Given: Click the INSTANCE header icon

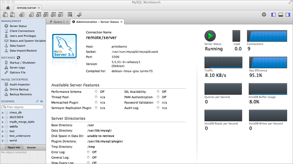Looking at the screenshot, I should [x=18, y=58].
